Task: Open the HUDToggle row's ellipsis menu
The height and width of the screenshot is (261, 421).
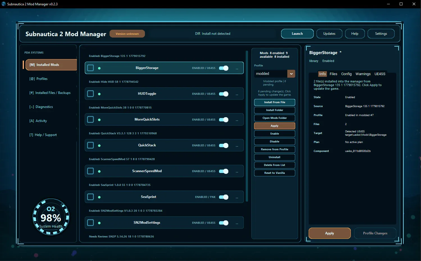Action: [x=237, y=94]
